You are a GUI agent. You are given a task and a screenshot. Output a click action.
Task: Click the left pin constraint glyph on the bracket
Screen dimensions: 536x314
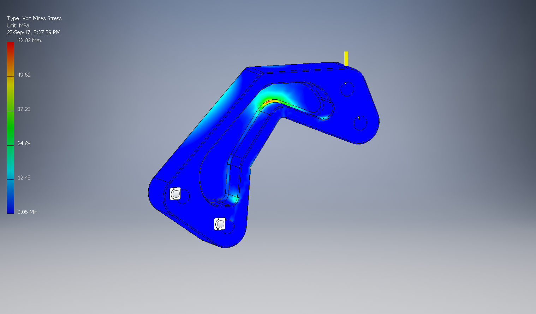[x=175, y=194]
